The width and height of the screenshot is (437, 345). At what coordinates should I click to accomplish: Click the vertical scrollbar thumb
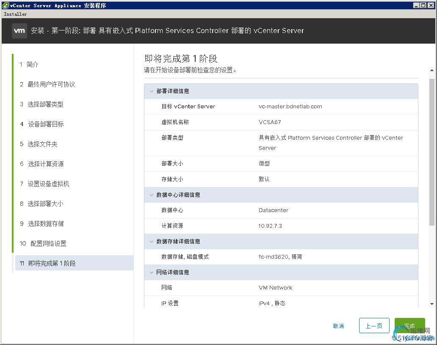pos(431,152)
